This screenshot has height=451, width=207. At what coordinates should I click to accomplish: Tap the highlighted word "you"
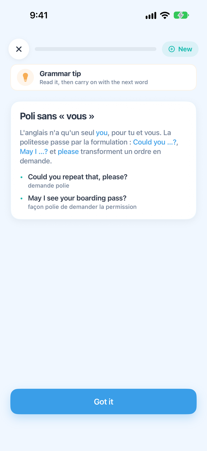[x=102, y=133]
